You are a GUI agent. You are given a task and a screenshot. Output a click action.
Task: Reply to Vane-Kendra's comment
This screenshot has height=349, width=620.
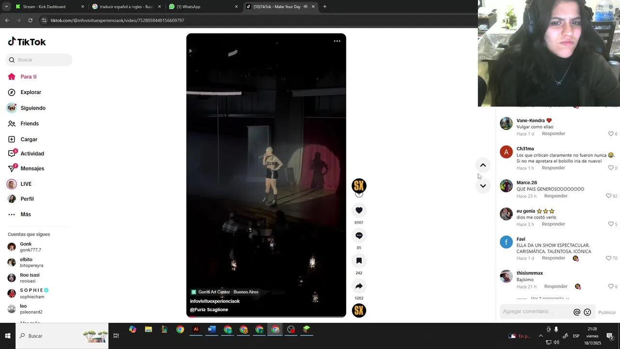pyautogui.click(x=553, y=133)
